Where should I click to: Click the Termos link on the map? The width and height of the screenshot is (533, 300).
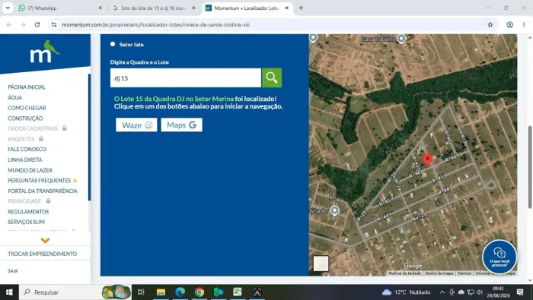point(464,273)
